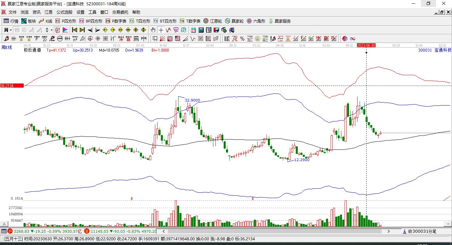Click the 300031 宝通科技 stock label

click(435, 50)
